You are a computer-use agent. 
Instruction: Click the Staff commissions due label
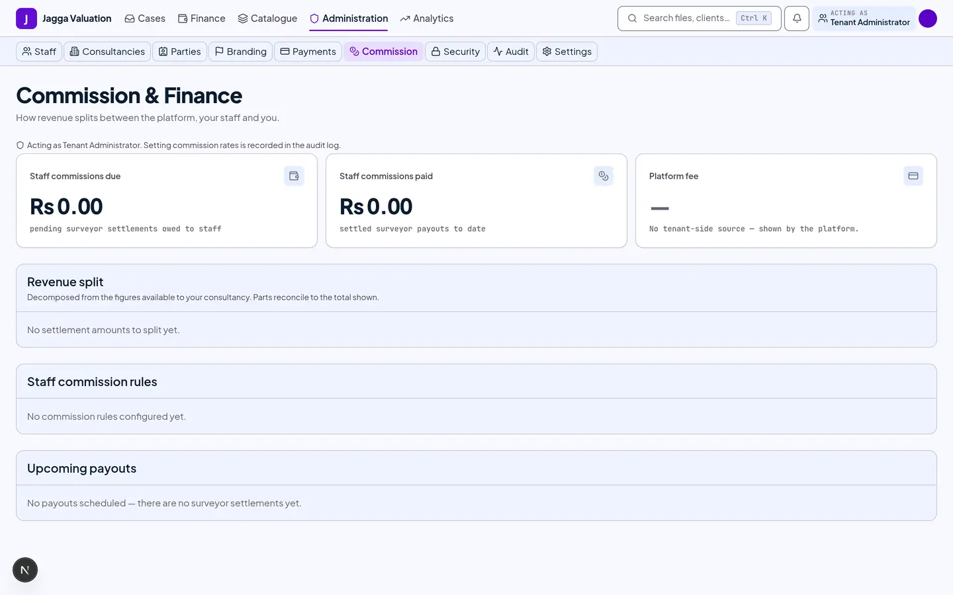pyautogui.click(x=75, y=176)
